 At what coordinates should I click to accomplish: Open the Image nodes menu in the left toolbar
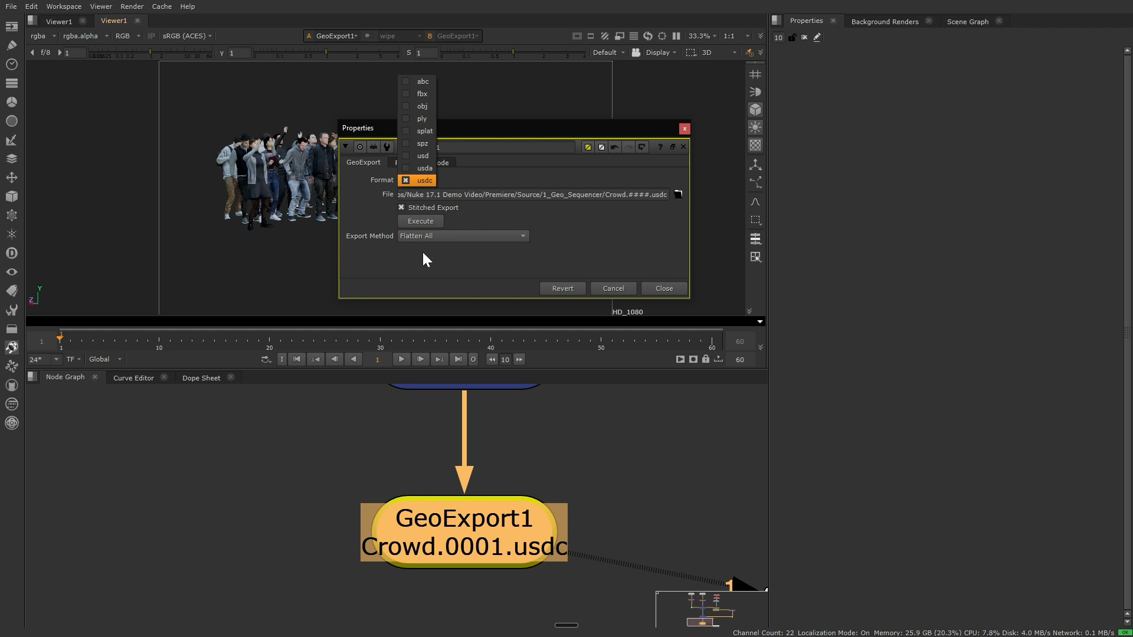pyautogui.click(x=12, y=27)
